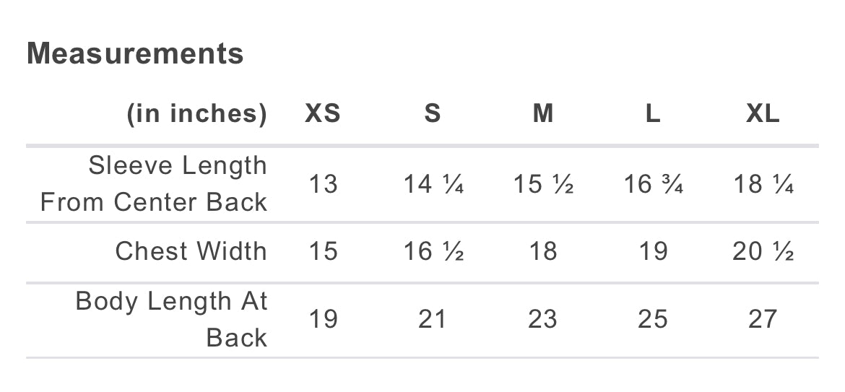Click the Measurements heading

coord(135,53)
